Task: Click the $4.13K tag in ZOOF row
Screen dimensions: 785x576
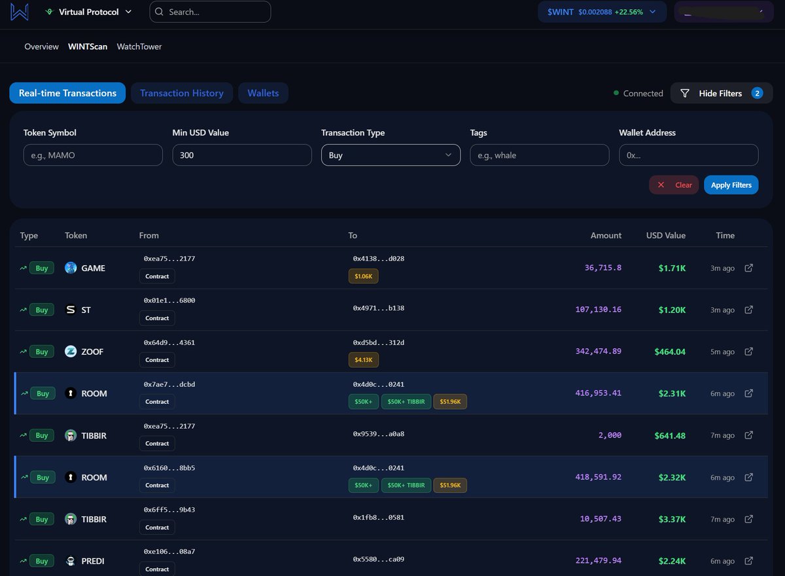Action: [363, 360]
